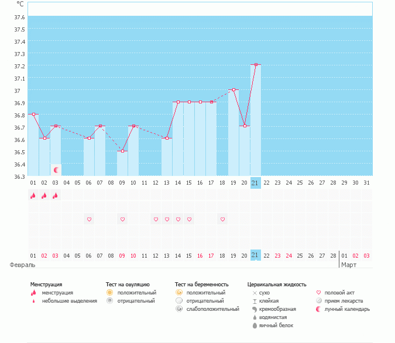Select the 37.0 temperature point on day 19
This screenshot has height=343, width=395.
[233, 90]
